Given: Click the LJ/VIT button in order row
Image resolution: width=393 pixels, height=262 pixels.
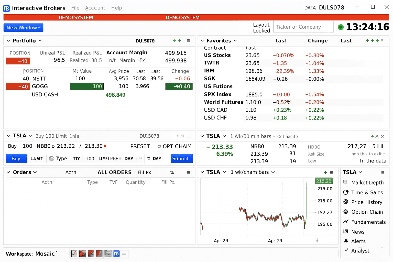Looking at the screenshot, I should point(37,159).
